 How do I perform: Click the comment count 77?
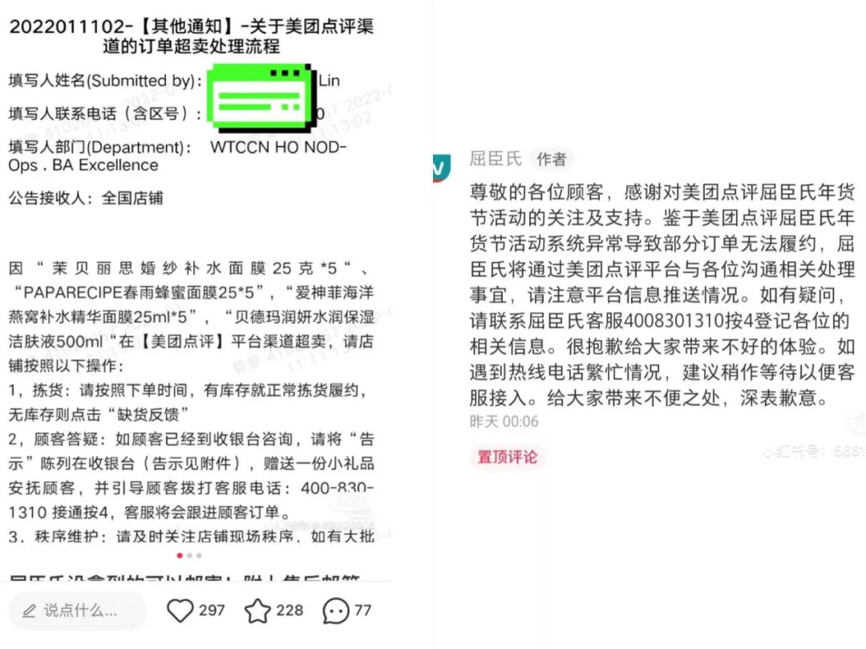pyautogui.click(x=362, y=610)
